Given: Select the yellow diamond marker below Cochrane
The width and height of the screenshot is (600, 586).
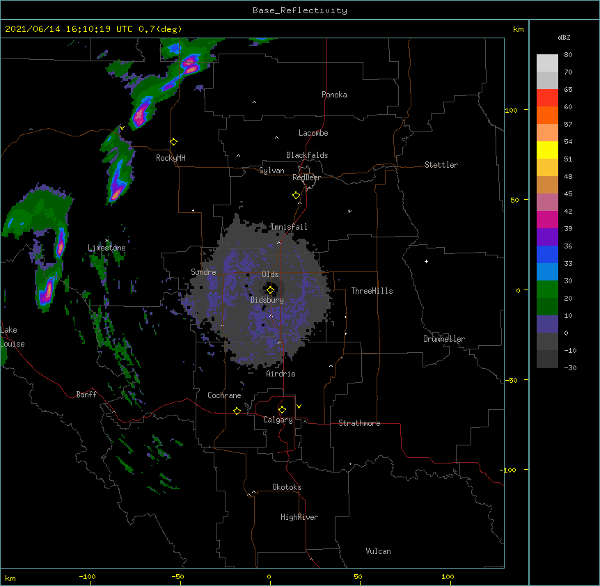Looking at the screenshot, I should [x=237, y=411].
